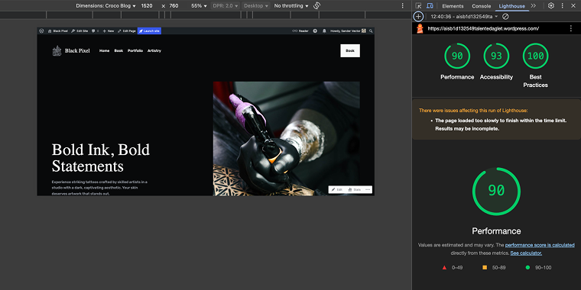Click Howdy, Sander Vector account menu

[x=348, y=31]
